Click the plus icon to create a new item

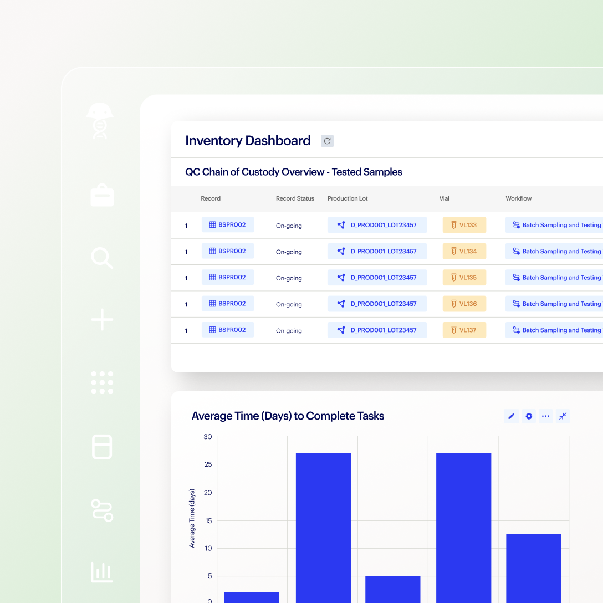click(x=101, y=320)
